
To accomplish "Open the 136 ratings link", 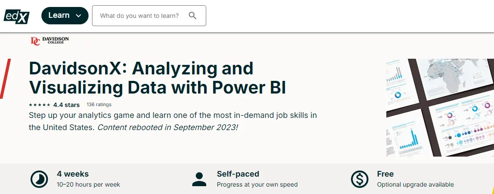I will pyautogui.click(x=99, y=104).
